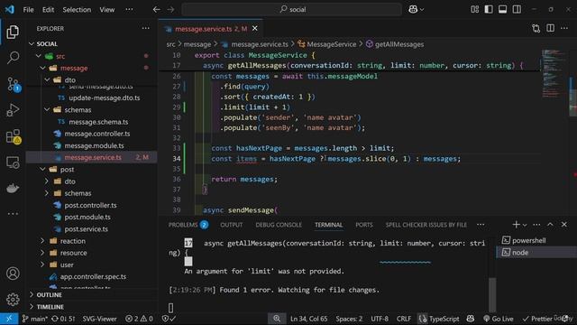Viewport: 577px width, 325px height.
Task: Open post.service.ts file
Action: [x=87, y=229]
